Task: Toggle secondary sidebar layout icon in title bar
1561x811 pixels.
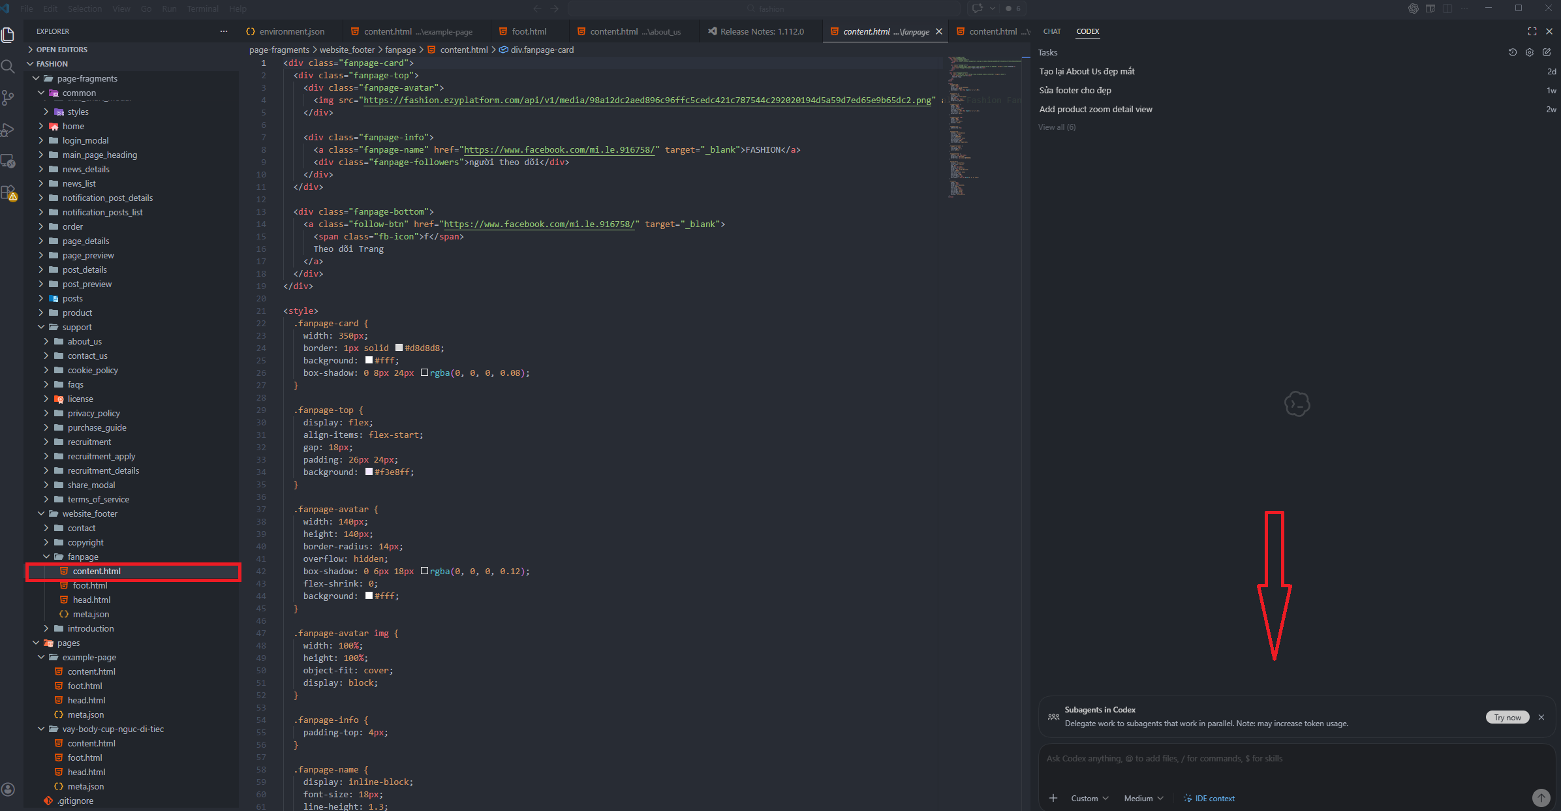Action: coord(1447,8)
